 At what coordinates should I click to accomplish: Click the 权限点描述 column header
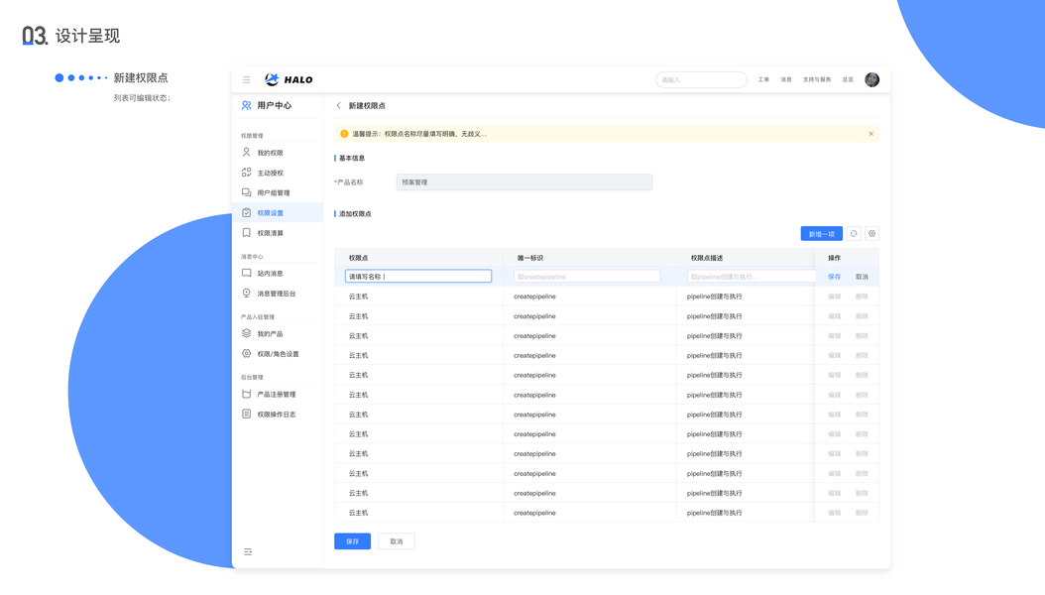(x=707, y=258)
